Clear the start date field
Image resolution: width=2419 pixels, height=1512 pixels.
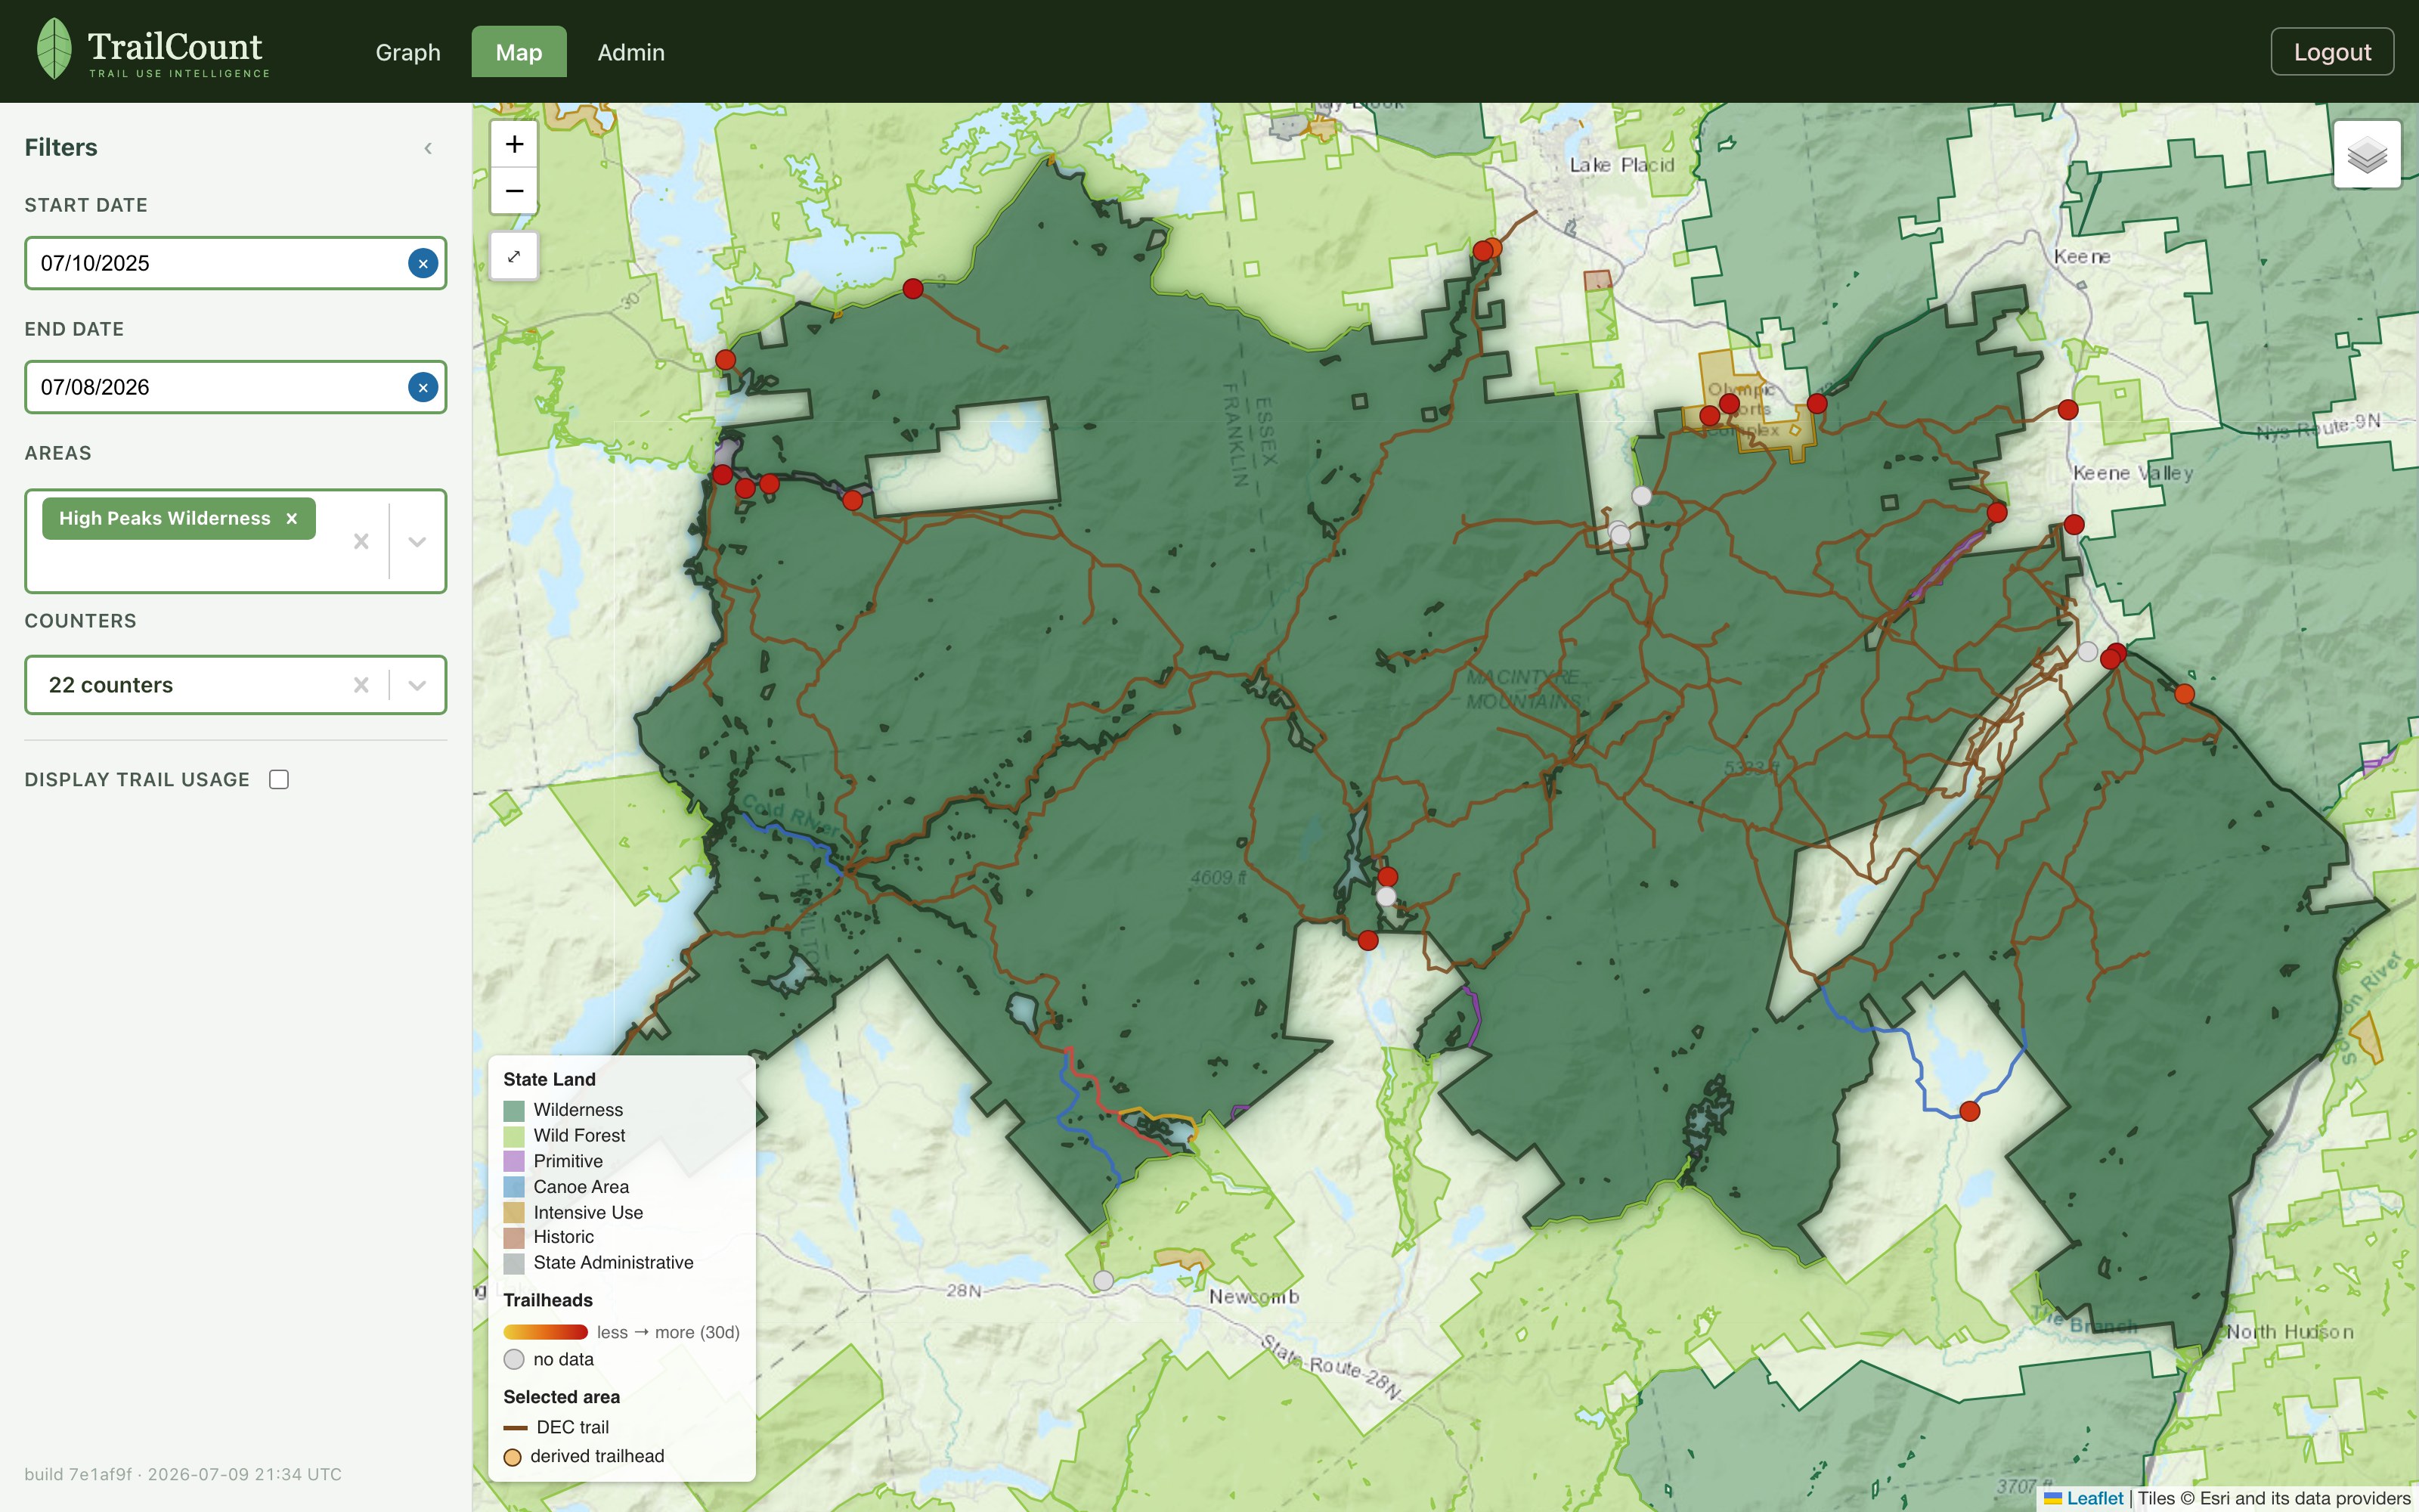[x=423, y=263]
